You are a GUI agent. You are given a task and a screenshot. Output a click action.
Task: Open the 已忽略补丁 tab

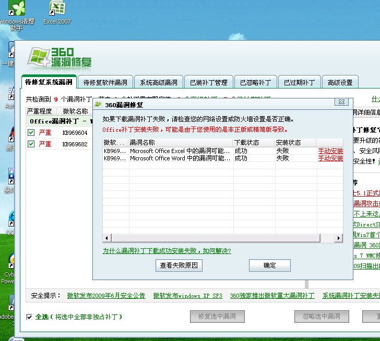pyautogui.click(x=255, y=82)
